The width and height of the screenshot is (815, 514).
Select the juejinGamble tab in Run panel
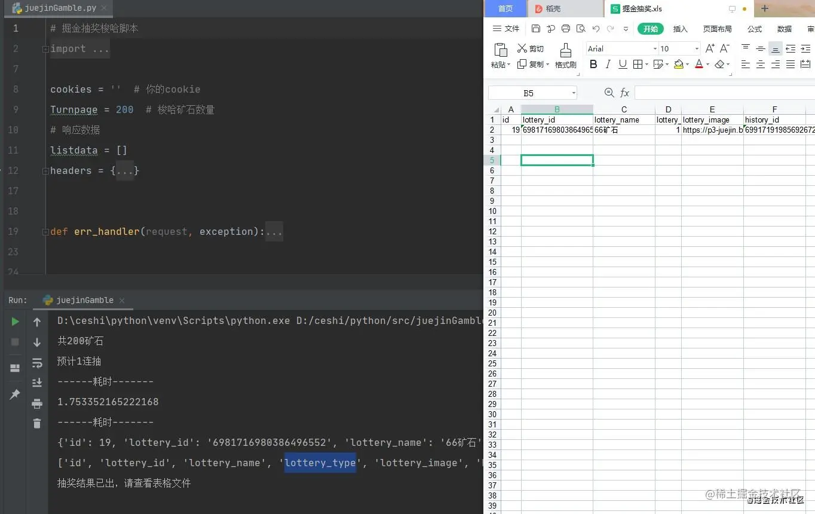(84, 300)
